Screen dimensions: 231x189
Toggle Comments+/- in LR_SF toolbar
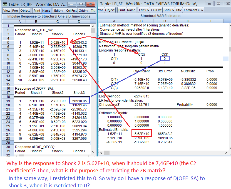[x=193, y=10]
